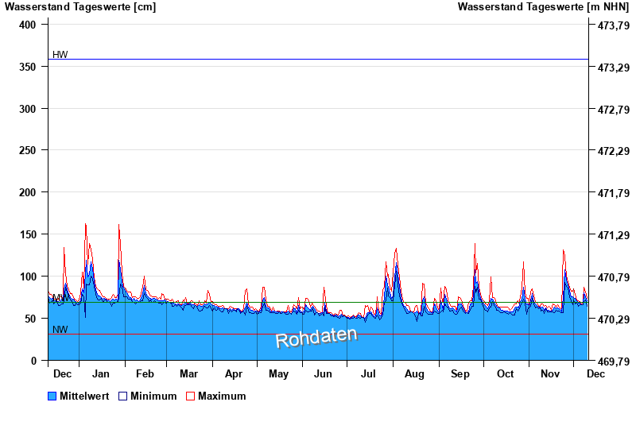Screen dimensions: 636x437
Task: Click the Rohdaten watermark text
Action: (316, 337)
